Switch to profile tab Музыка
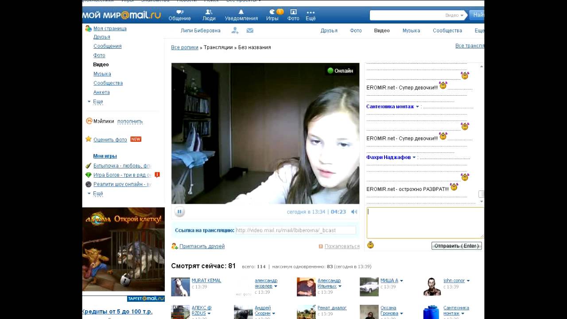This screenshot has width=567, height=319. point(411,31)
